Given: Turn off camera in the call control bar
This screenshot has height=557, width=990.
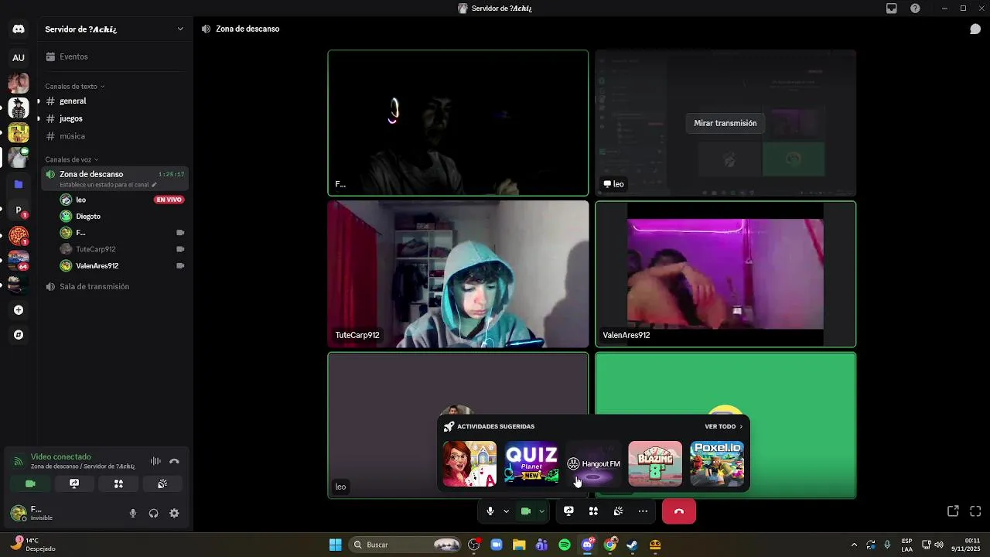Looking at the screenshot, I should (x=526, y=511).
